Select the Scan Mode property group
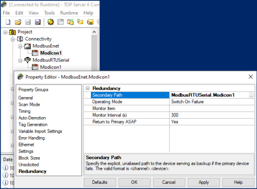The height and width of the screenshot is (189, 257). click(x=29, y=105)
